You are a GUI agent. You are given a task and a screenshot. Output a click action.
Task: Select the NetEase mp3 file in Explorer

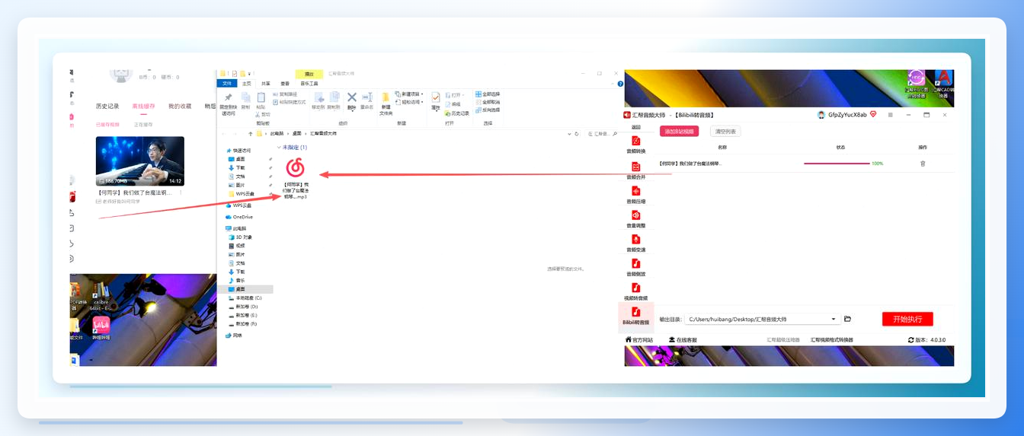(x=294, y=180)
